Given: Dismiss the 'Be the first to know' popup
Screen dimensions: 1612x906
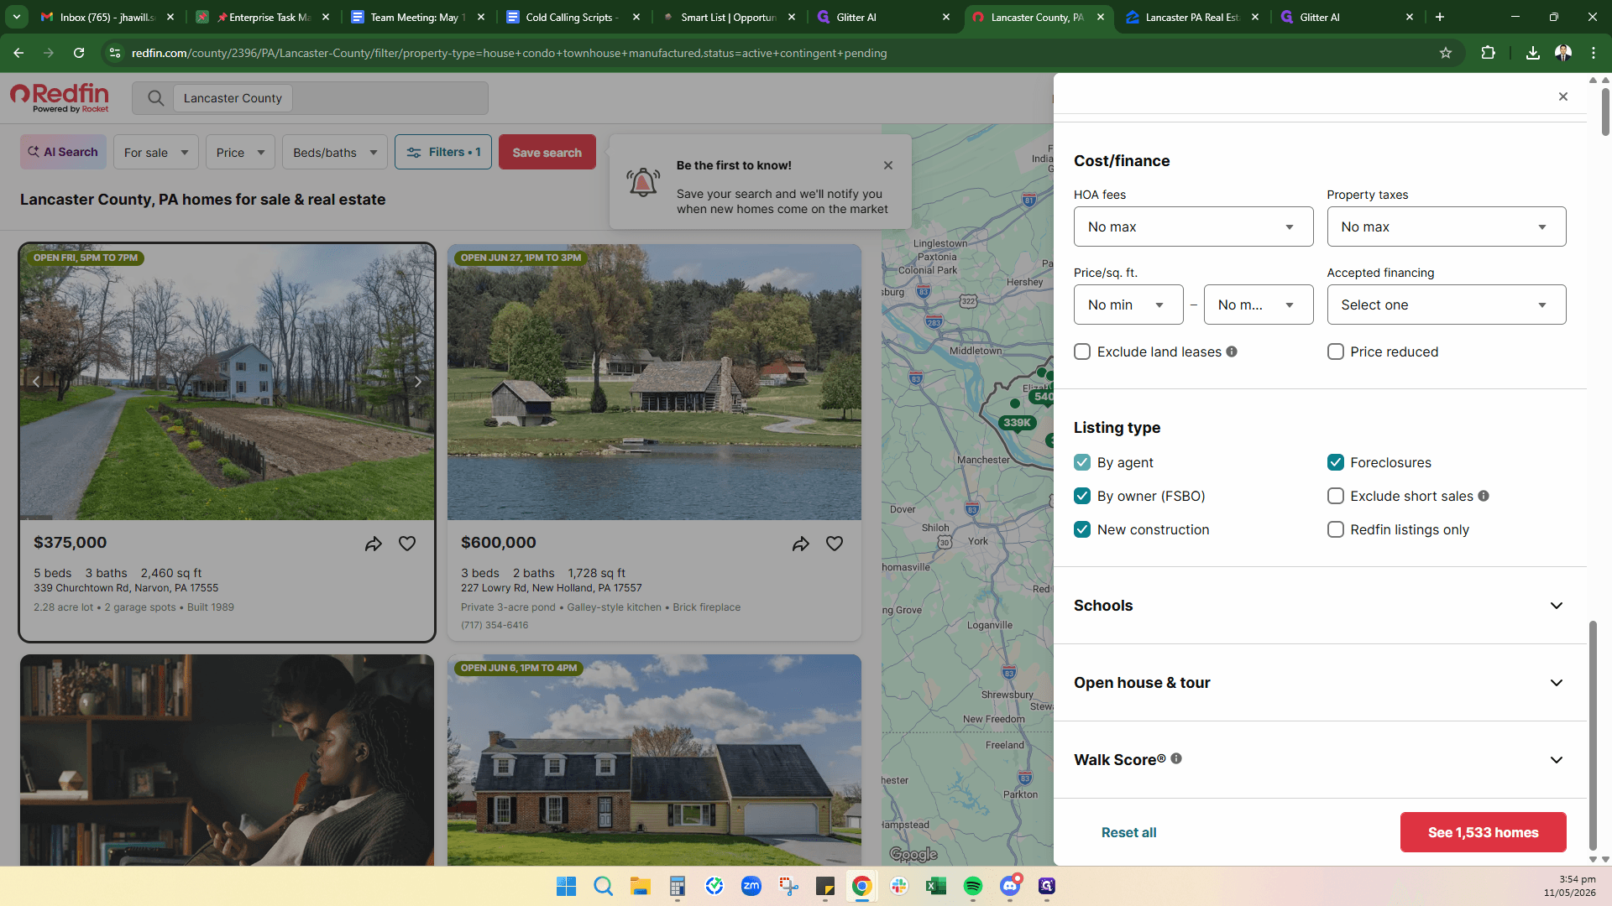Looking at the screenshot, I should [x=888, y=165].
